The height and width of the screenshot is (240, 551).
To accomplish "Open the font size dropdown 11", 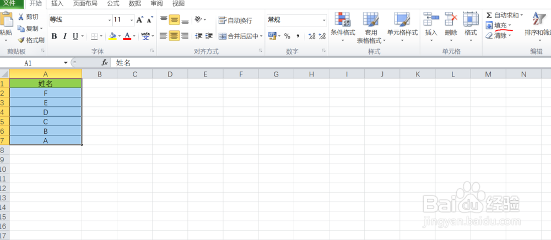I will [132, 20].
